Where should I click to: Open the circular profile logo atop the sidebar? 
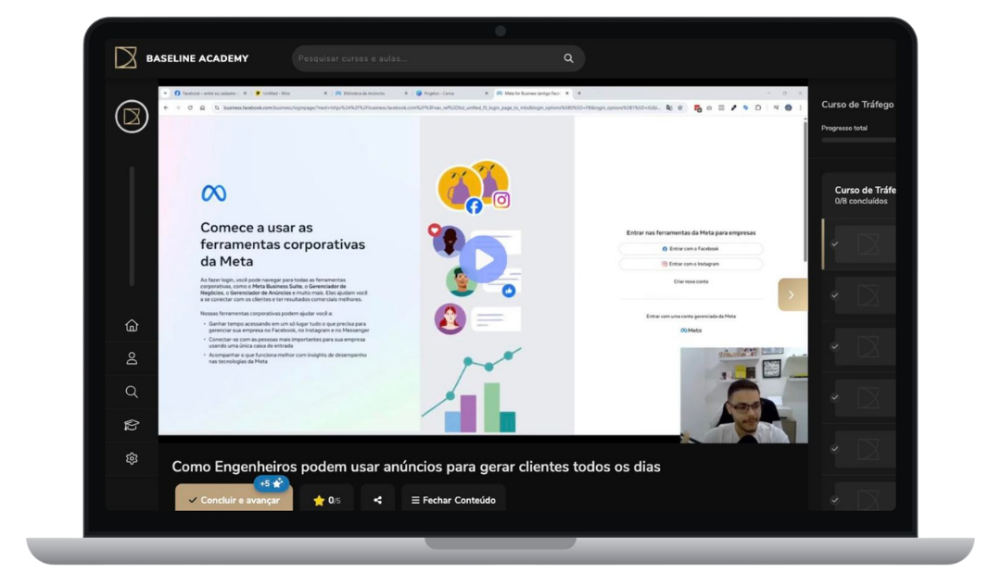click(x=132, y=117)
